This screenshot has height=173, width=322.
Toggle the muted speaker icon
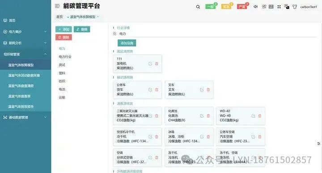point(256,7)
